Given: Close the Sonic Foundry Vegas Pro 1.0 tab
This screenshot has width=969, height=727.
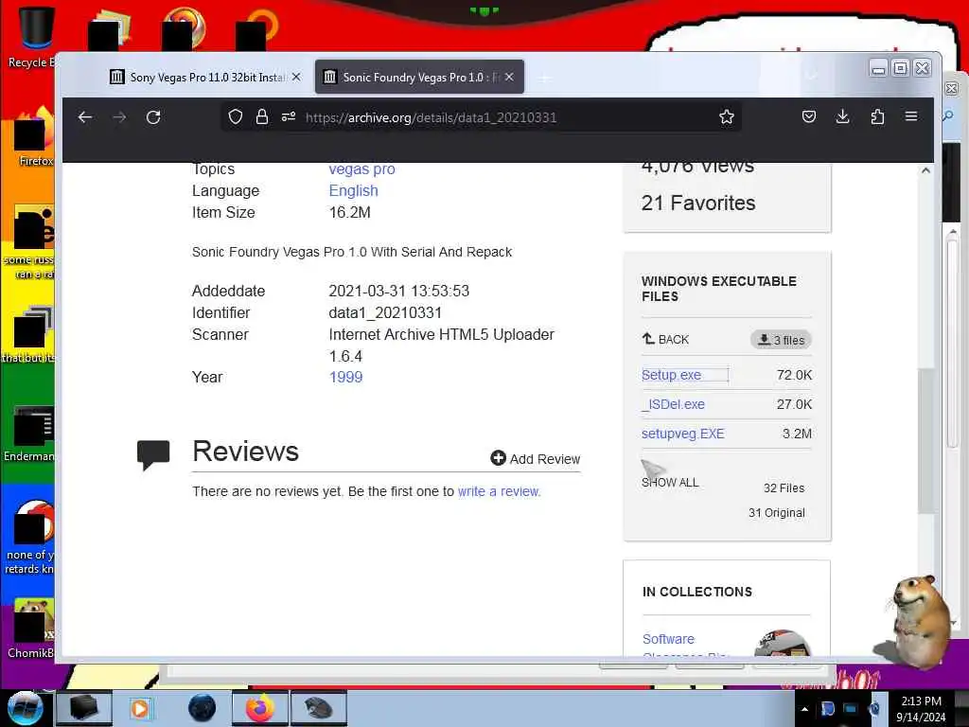Looking at the screenshot, I should click(509, 77).
